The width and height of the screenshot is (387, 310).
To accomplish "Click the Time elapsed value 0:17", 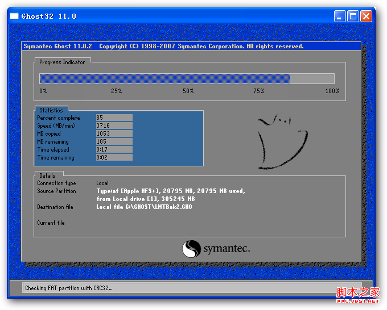I will (x=114, y=149).
